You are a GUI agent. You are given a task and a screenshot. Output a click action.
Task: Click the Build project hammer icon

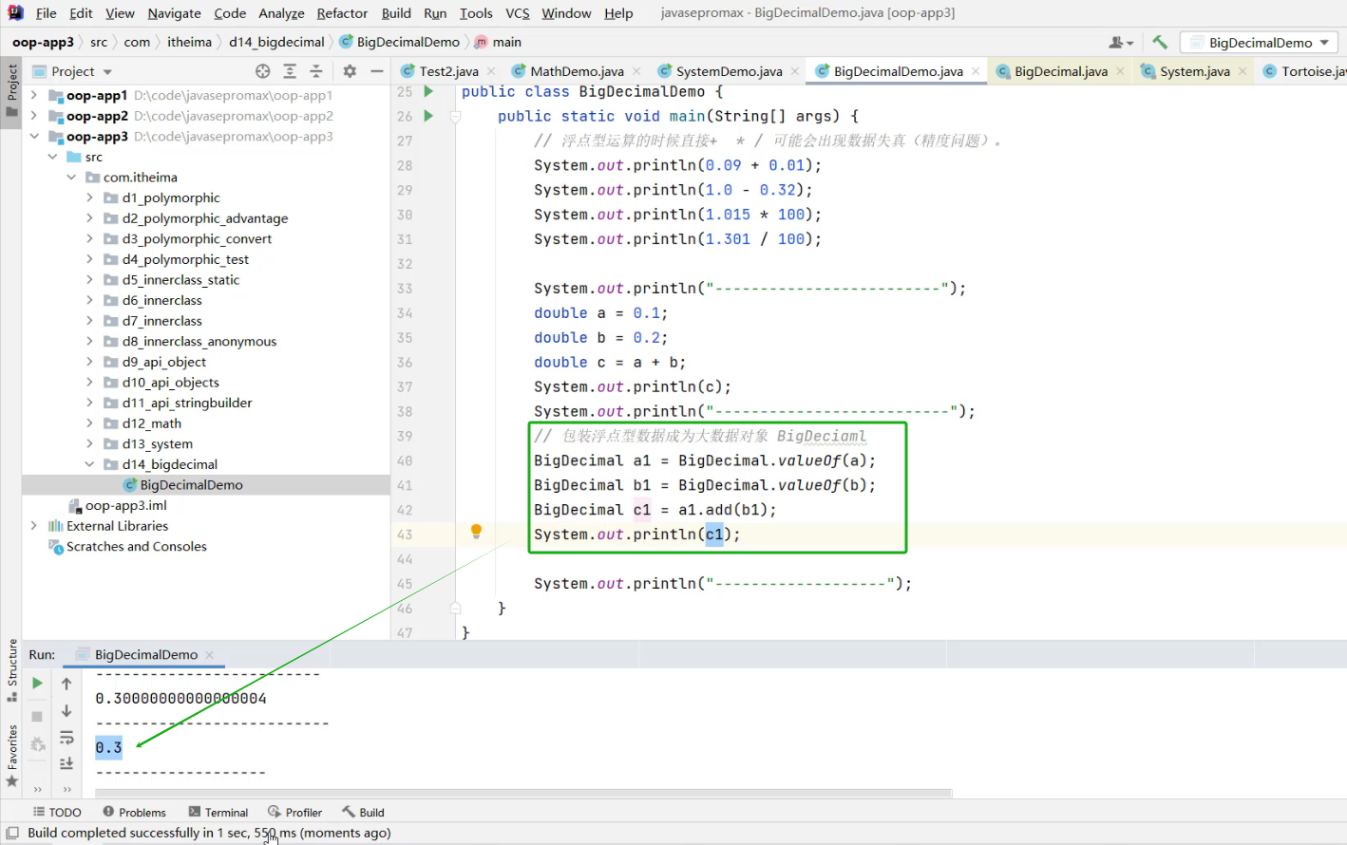(x=1160, y=42)
